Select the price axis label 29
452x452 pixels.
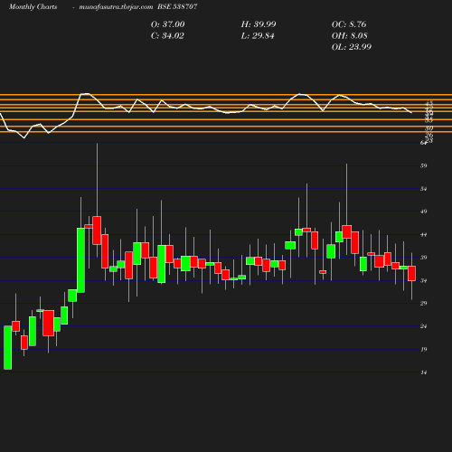(424, 304)
